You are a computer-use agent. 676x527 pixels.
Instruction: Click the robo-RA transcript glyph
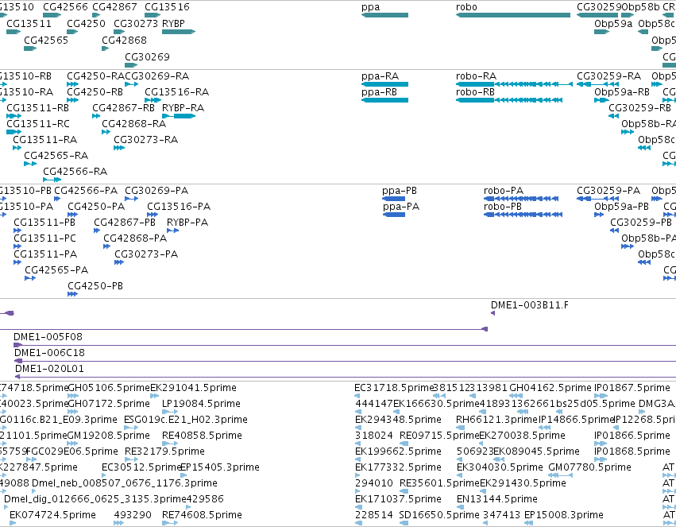(514, 84)
